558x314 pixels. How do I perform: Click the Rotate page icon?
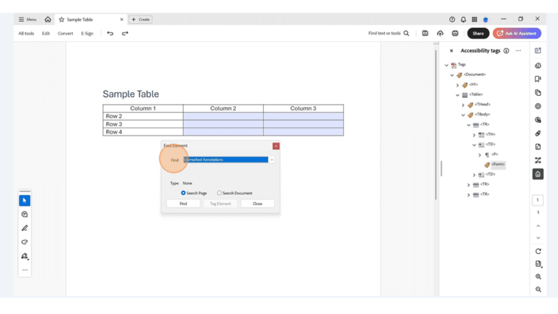(x=538, y=251)
